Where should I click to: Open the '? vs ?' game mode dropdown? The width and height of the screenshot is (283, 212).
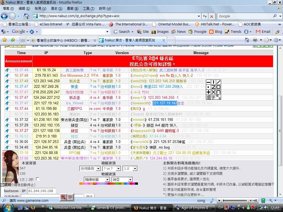[111, 168]
